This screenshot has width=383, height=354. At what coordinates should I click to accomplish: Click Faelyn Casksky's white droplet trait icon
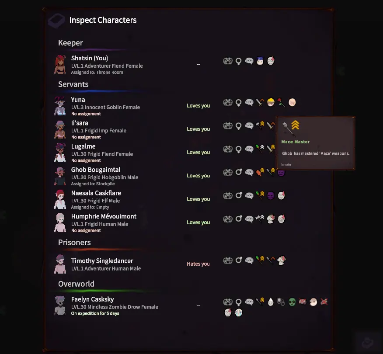271,302
